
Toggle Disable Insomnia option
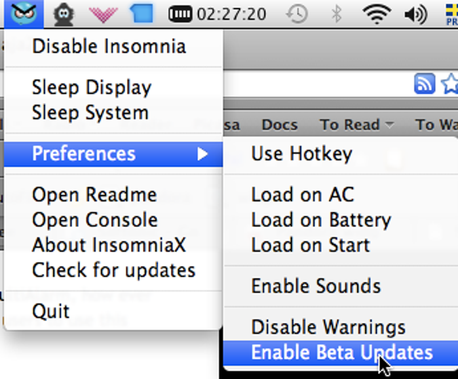[x=109, y=47]
